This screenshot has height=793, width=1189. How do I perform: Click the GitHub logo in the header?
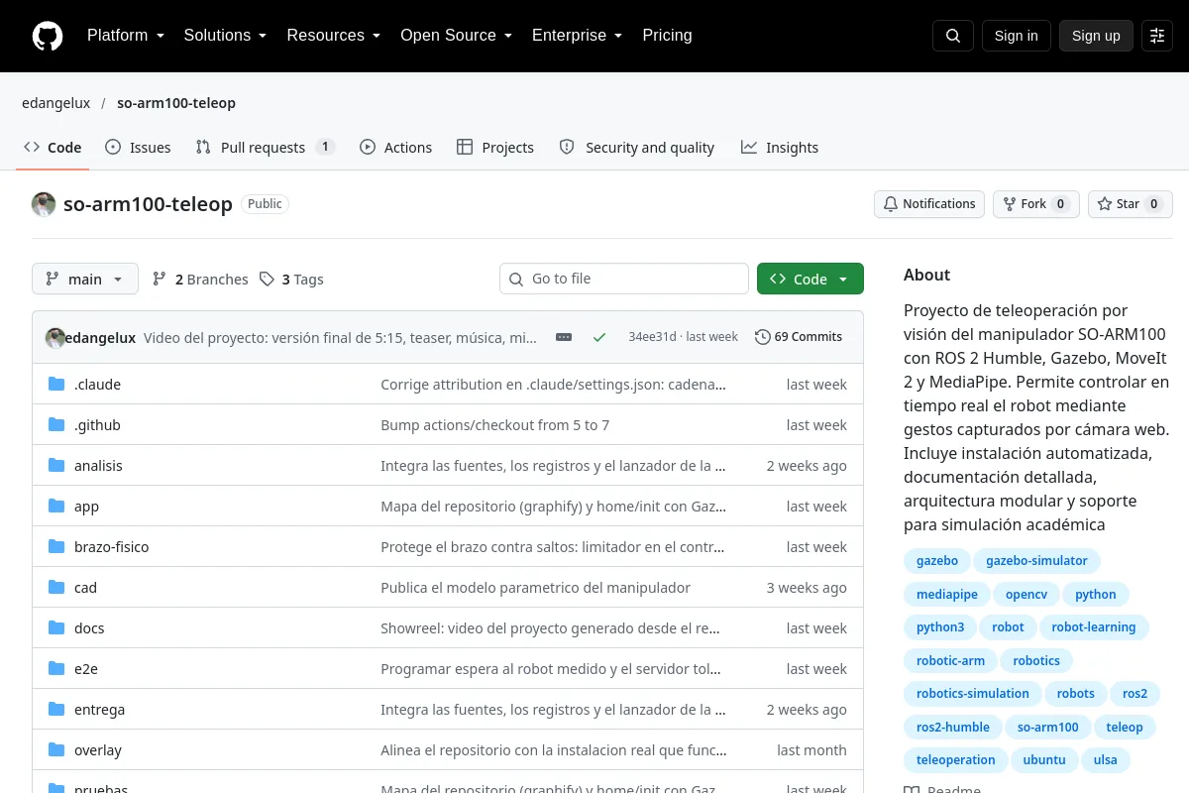click(48, 36)
